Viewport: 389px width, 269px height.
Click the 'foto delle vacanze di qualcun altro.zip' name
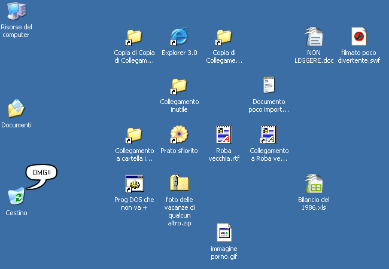[x=180, y=211]
